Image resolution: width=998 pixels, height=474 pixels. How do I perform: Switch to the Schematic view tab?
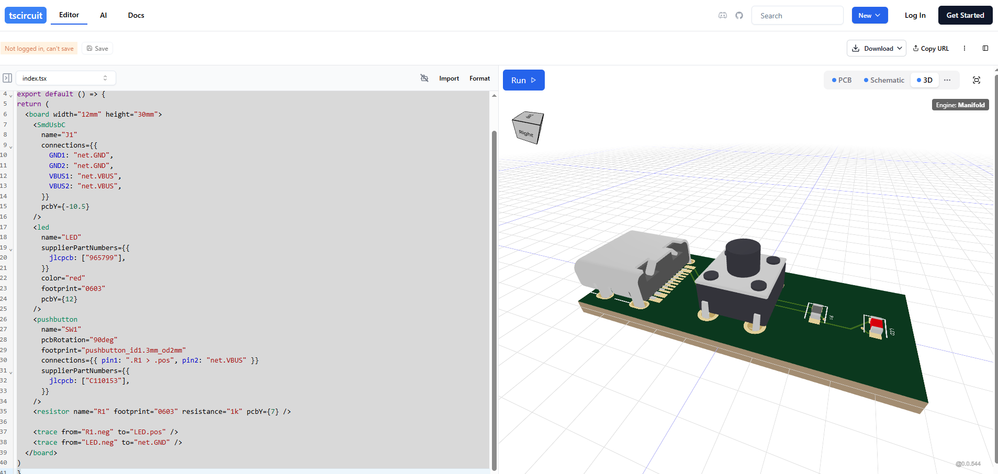[884, 80]
